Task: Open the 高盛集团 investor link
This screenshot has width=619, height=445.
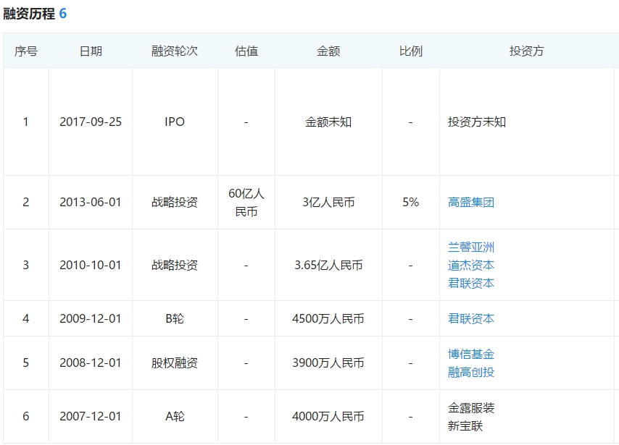Action: pyautogui.click(x=471, y=202)
